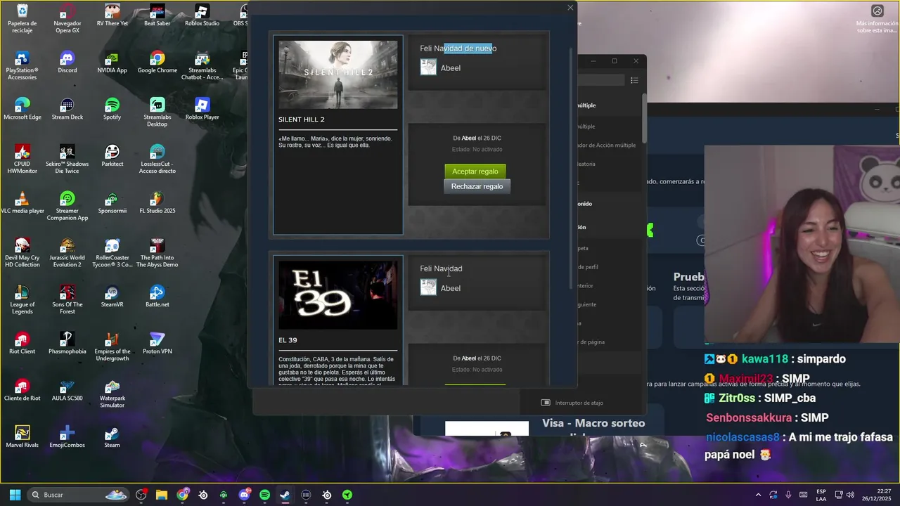Image resolution: width=900 pixels, height=506 pixels.
Task: Close the Steam gift dialog
Action: (570, 8)
